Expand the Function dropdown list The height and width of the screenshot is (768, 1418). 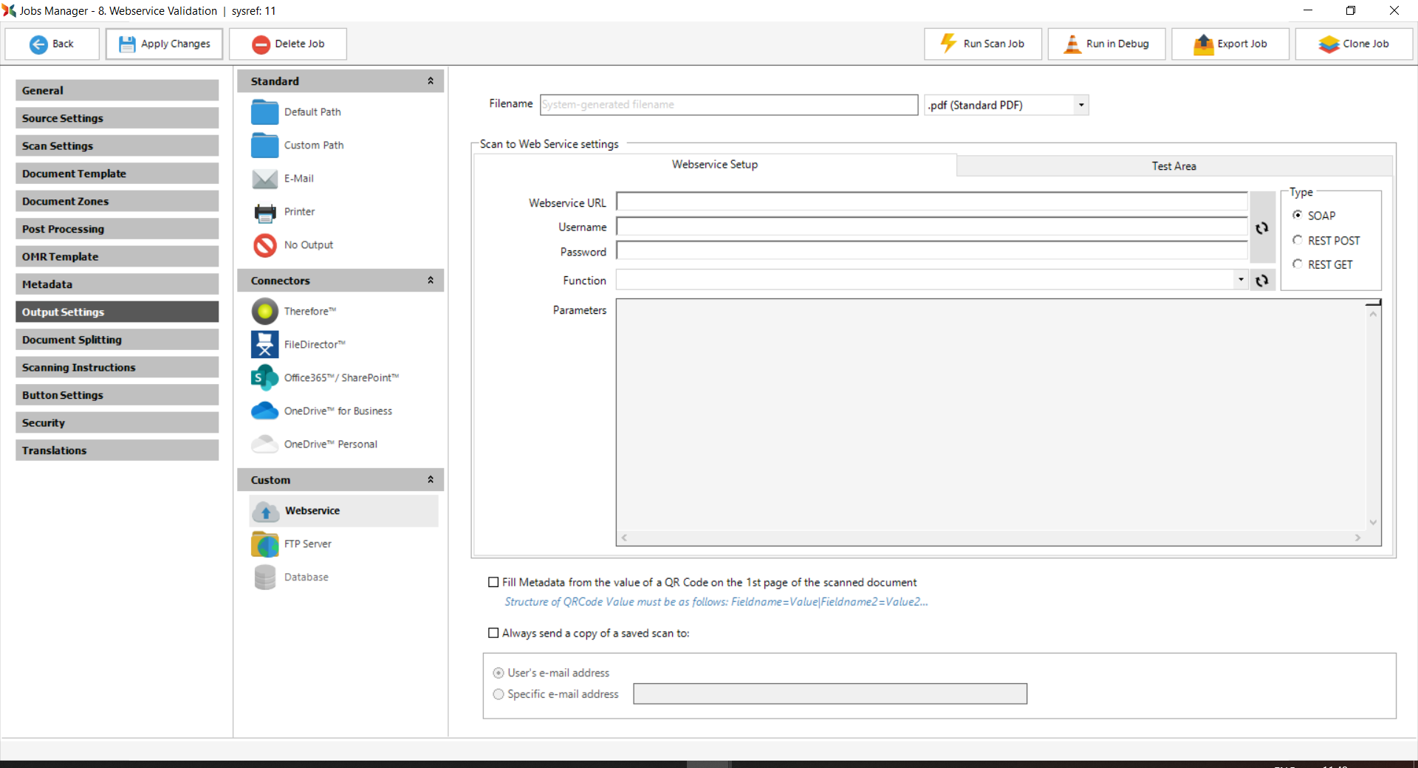(1240, 281)
